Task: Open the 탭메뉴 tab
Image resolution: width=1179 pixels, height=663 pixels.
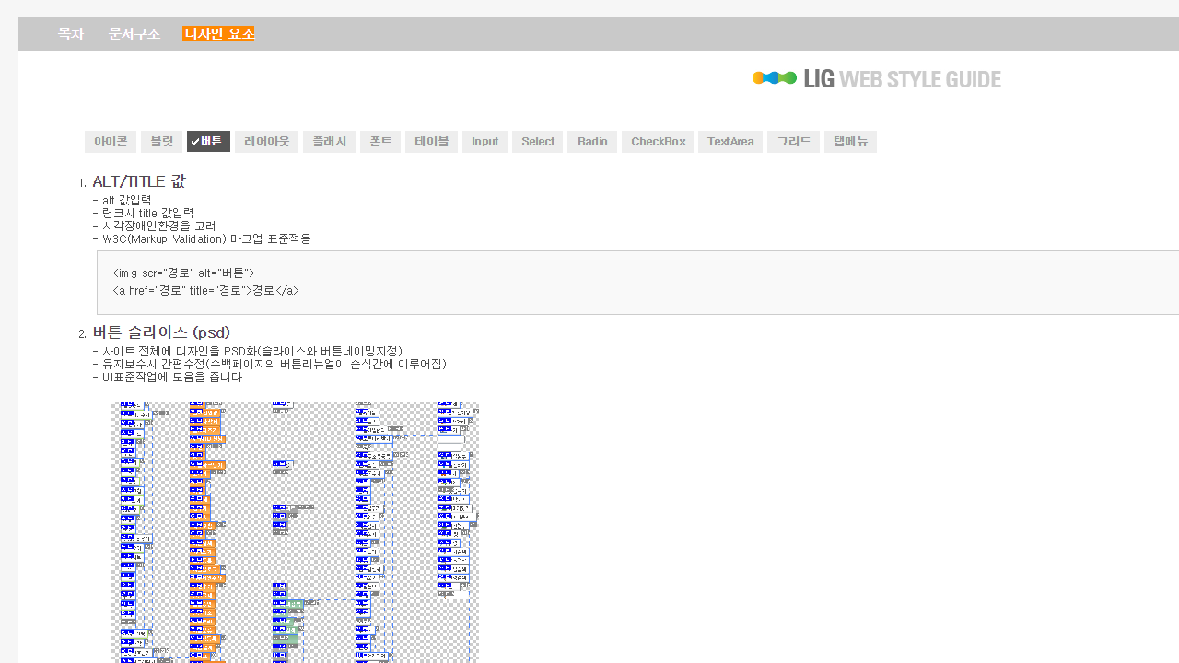Action: click(x=850, y=142)
